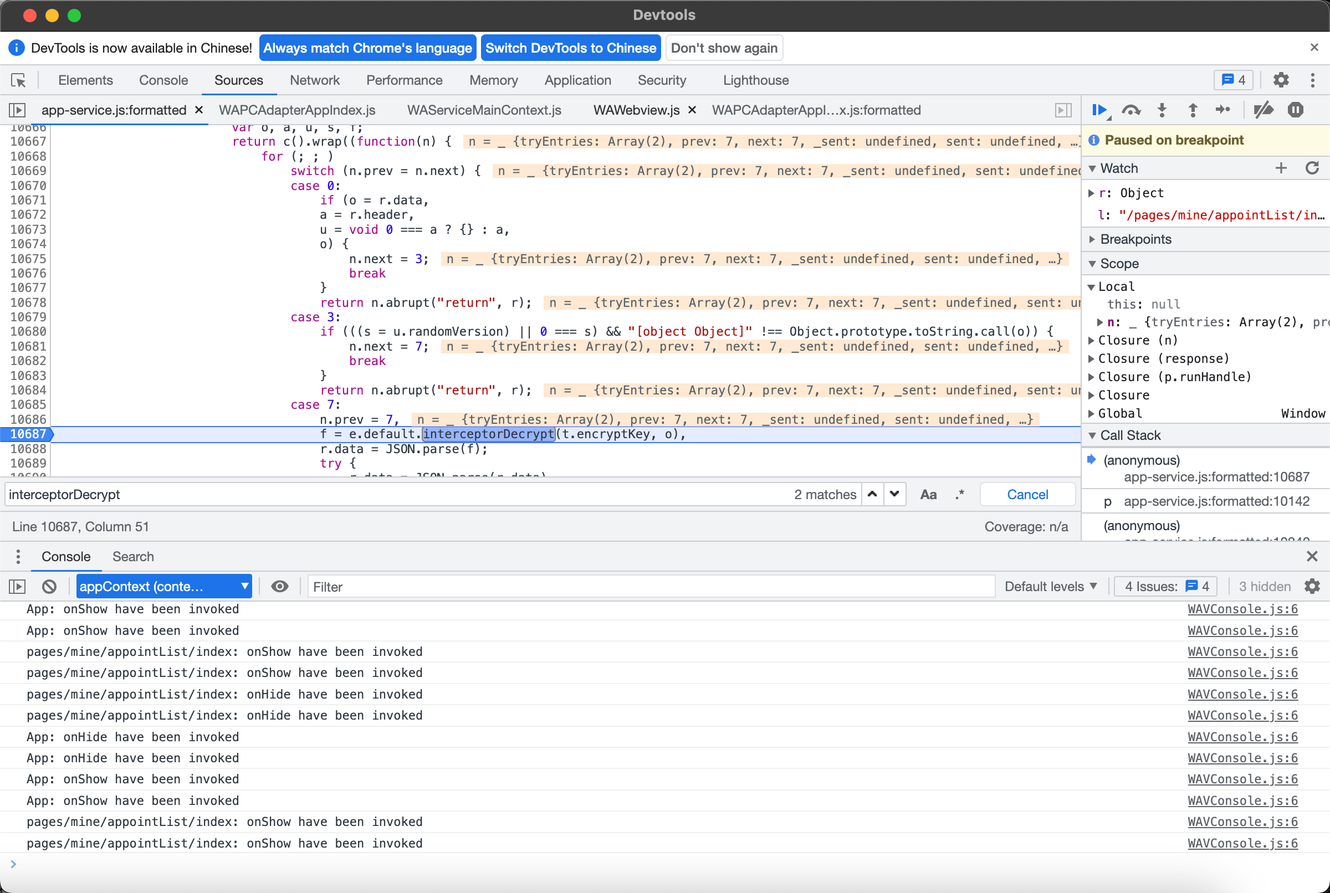Collapse the Call Stack section

pyautogui.click(x=1092, y=435)
